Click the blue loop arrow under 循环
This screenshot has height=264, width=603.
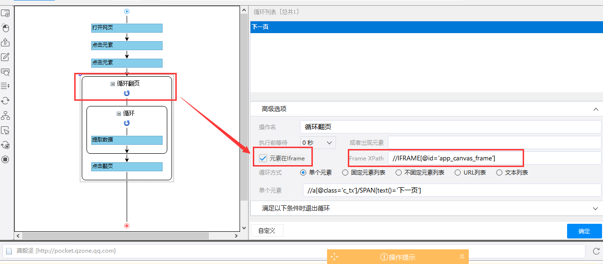pyautogui.click(x=127, y=123)
